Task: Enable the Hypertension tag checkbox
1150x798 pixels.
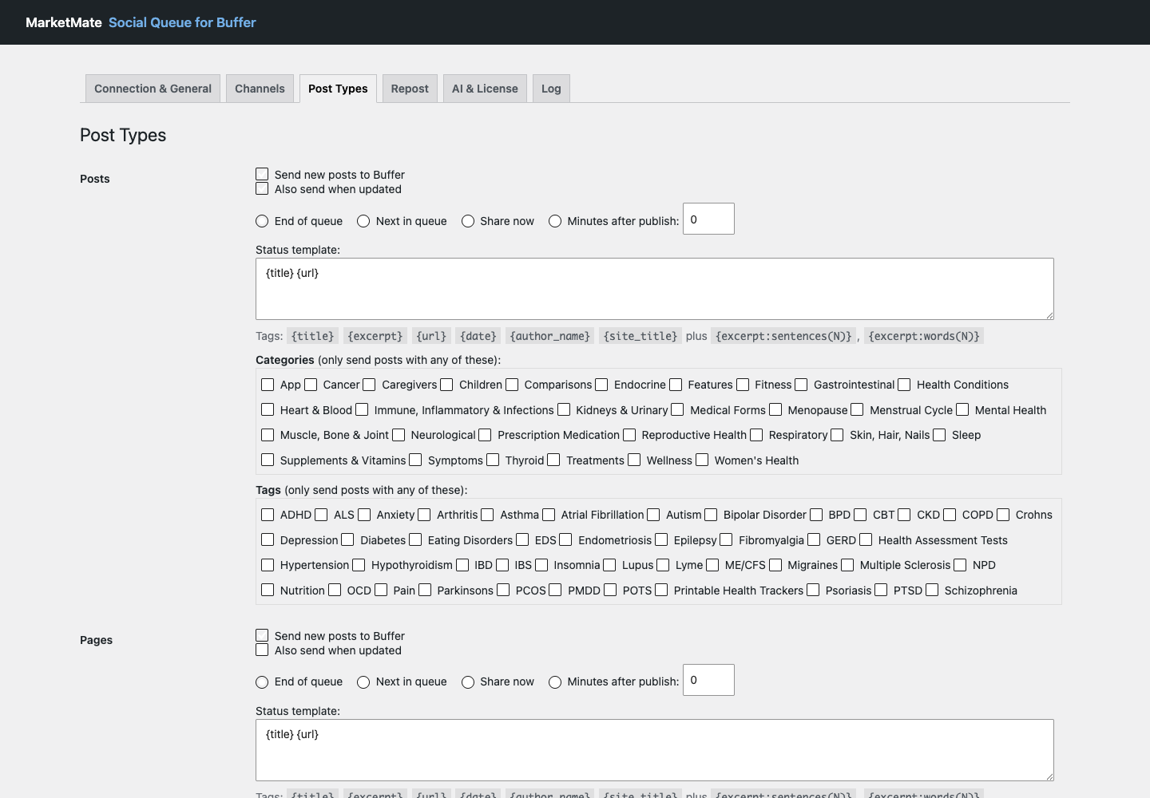Action: point(268,565)
